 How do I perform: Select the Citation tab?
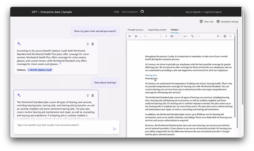pyautogui.click(x=174, y=30)
